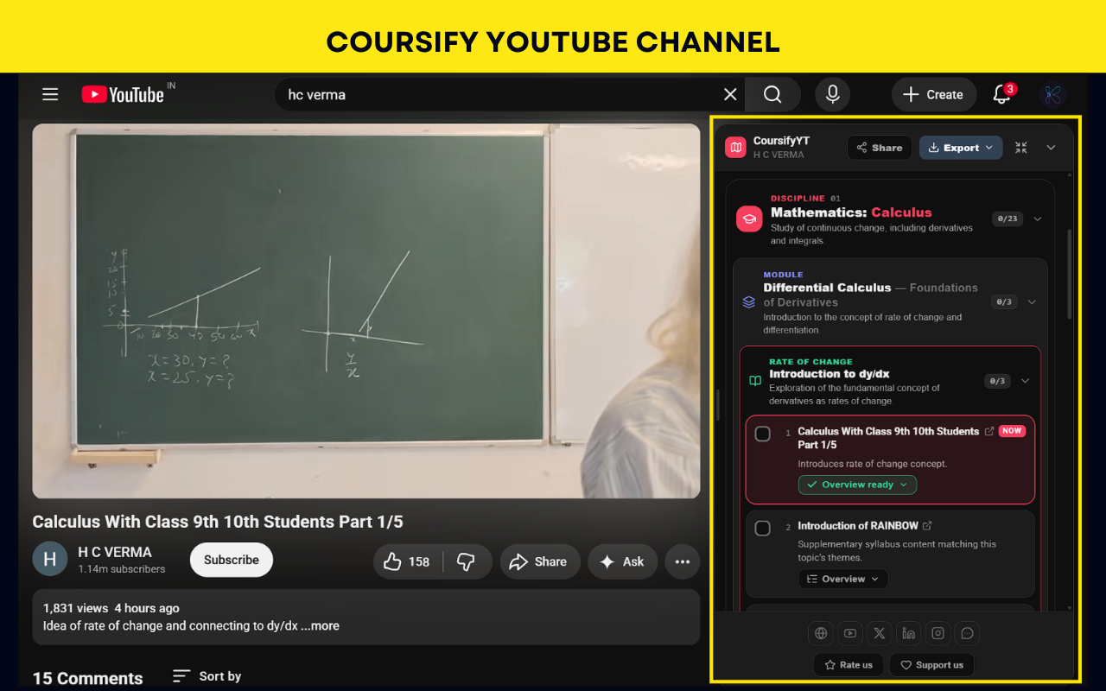Open Coursify's YouTube social icon
Screen dimensions: 1106x691
[850, 633]
